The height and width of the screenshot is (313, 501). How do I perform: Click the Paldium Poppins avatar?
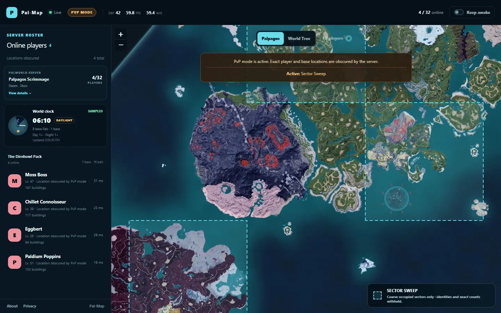[15, 262]
